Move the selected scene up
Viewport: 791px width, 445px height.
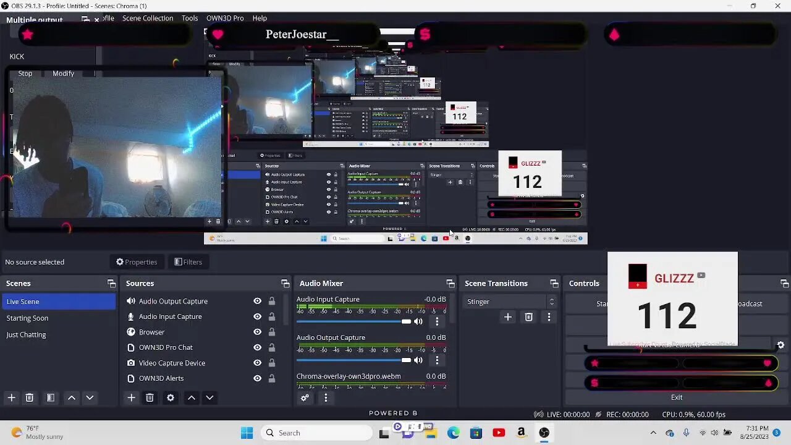(72, 398)
